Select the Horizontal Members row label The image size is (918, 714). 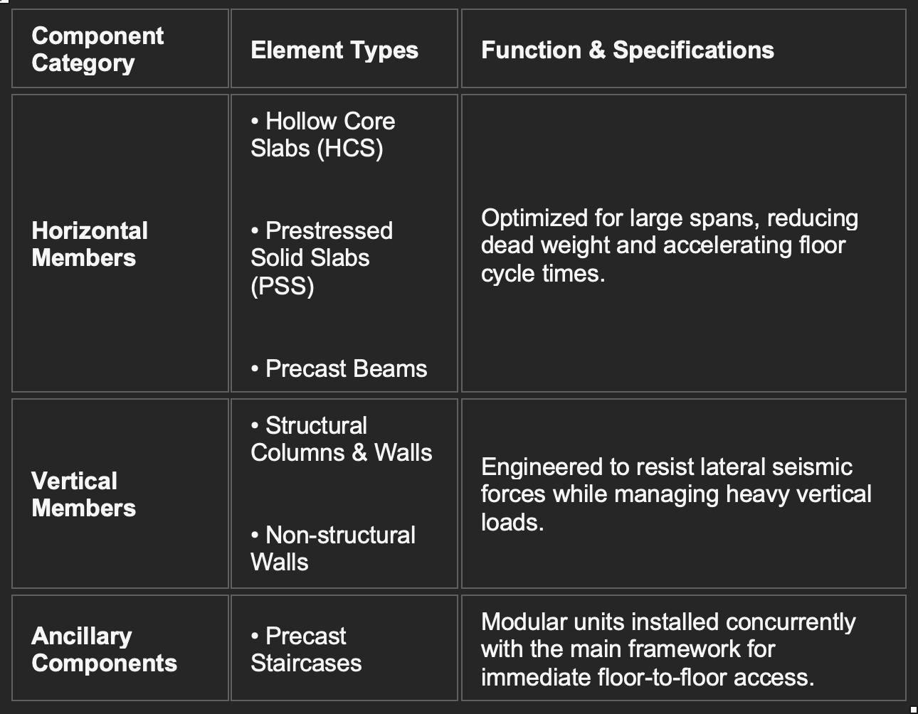[x=90, y=244]
